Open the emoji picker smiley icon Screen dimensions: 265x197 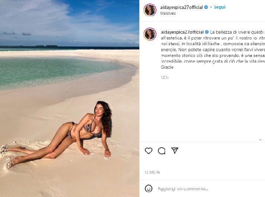149,188
